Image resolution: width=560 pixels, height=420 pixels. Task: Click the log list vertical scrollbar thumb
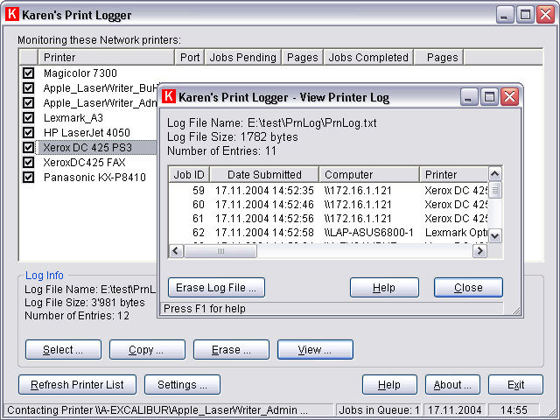point(494,190)
